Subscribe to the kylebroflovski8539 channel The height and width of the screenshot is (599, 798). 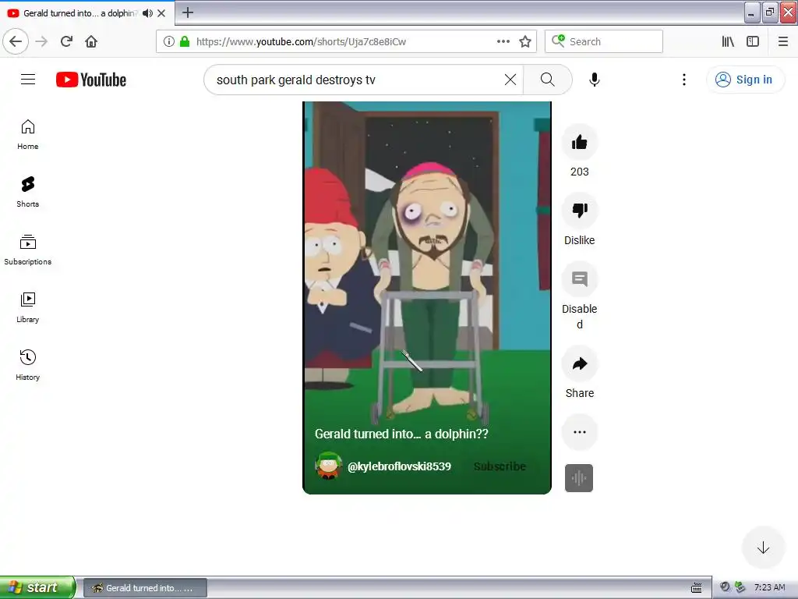[500, 466]
